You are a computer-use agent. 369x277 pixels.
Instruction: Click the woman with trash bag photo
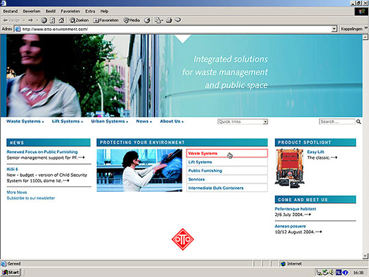[x=139, y=171]
